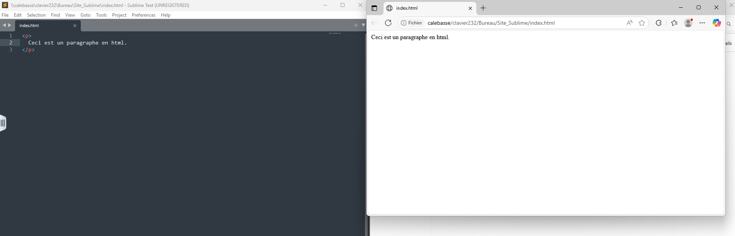Minimize the Sublime Text window
The height and width of the screenshot is (236, 735).
(x=325, y=5)
